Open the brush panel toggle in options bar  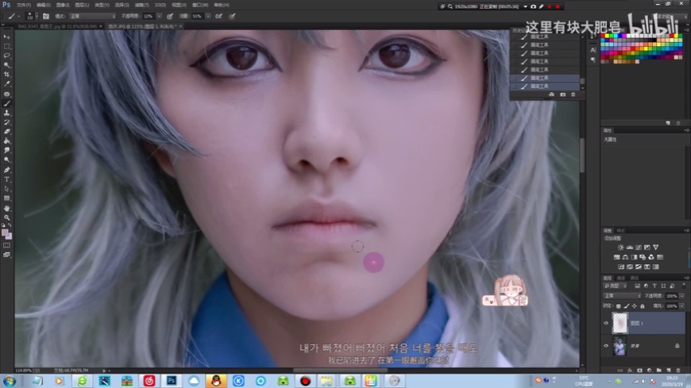46,17
